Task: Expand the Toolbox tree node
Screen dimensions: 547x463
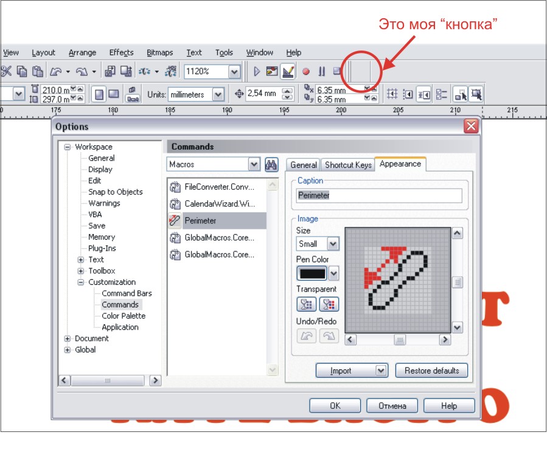Action: tap(80, 271)
